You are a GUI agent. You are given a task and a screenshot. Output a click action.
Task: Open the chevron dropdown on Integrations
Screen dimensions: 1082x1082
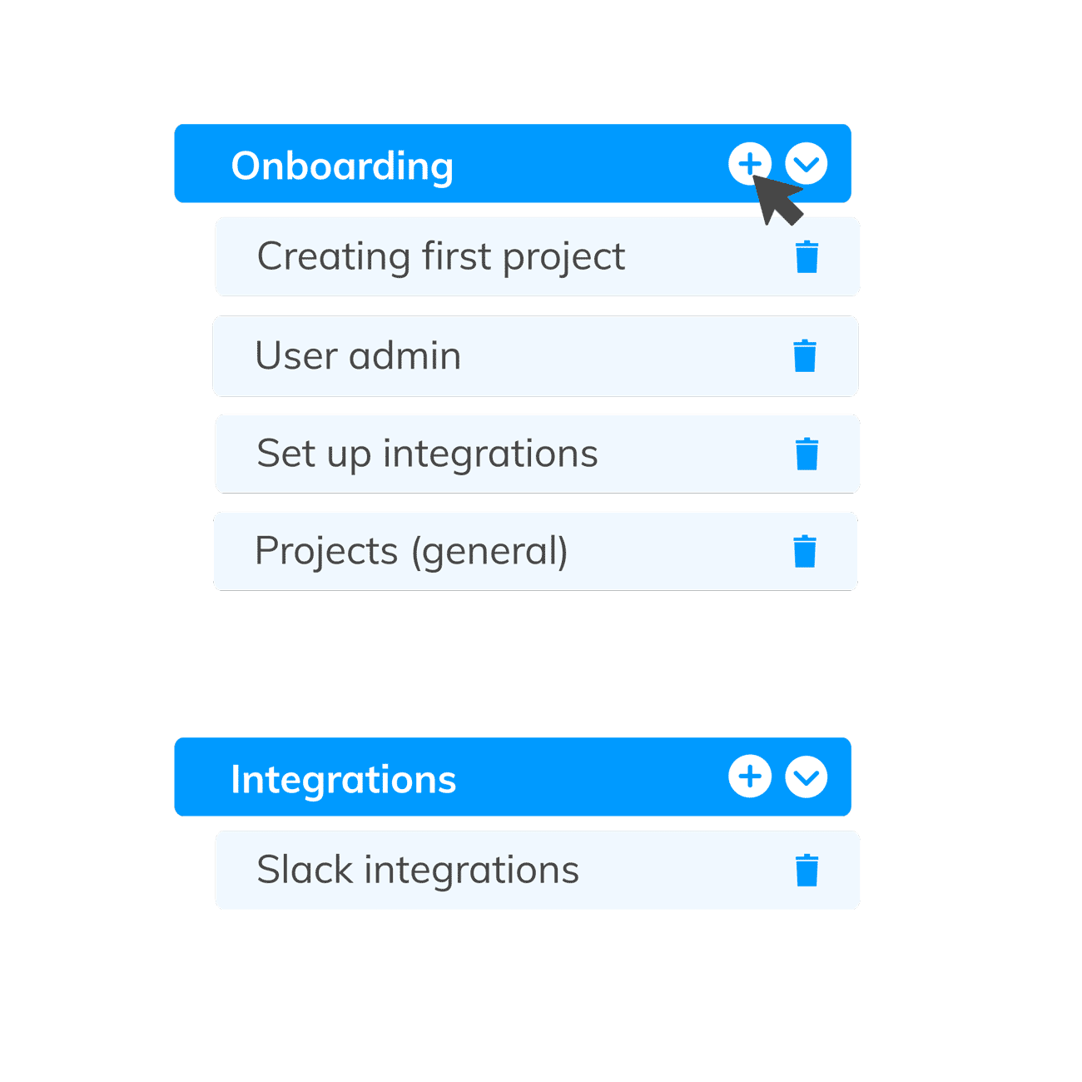tap(805, 776)
